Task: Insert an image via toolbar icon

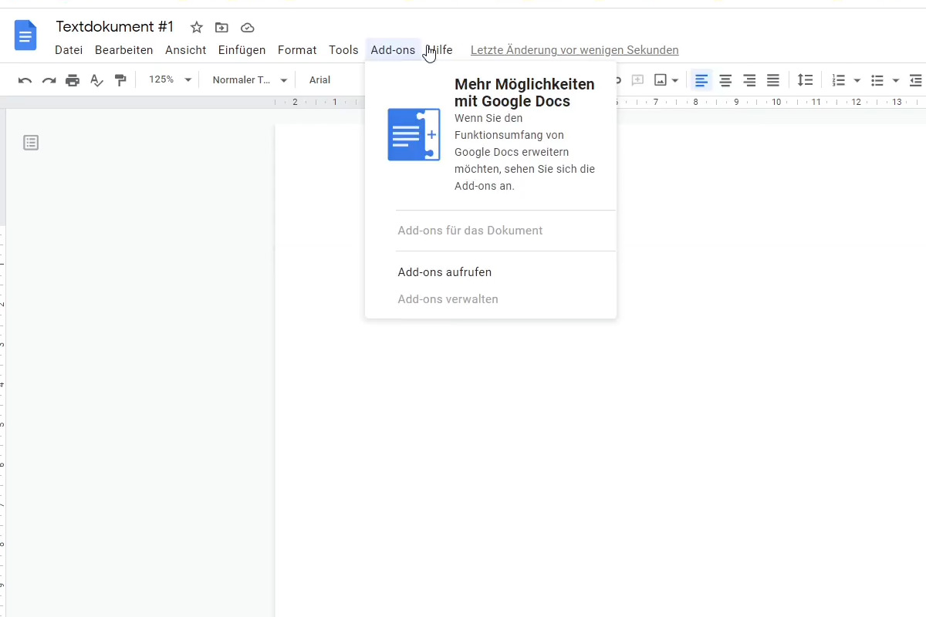Action: coord(661,80)
